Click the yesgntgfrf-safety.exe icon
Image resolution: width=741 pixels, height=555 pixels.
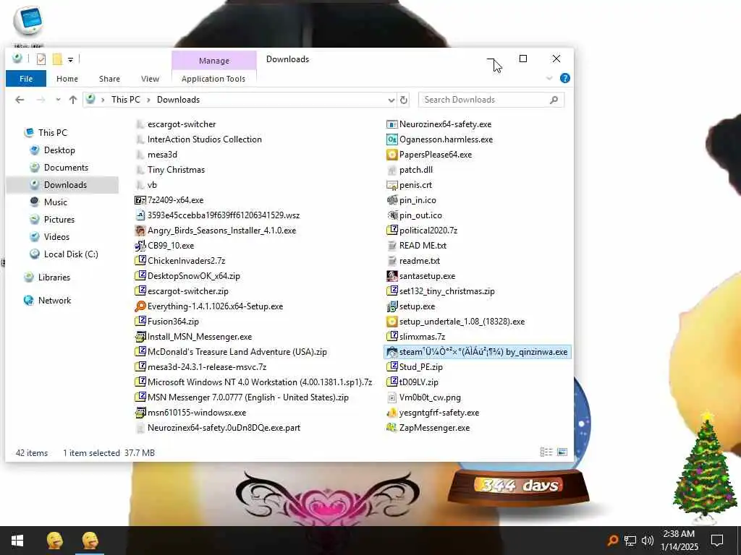coord(391,413)
